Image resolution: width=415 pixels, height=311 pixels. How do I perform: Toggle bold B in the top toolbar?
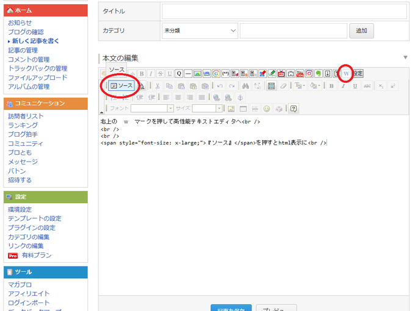point(142,74)
